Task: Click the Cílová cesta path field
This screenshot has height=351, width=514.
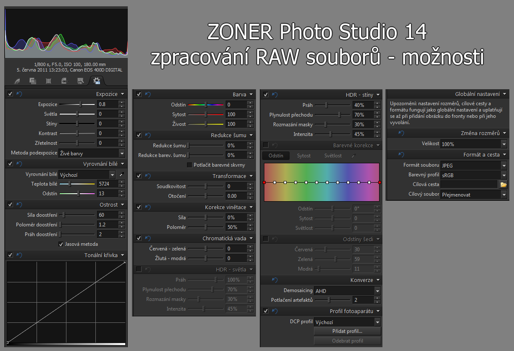Action: 469,184
